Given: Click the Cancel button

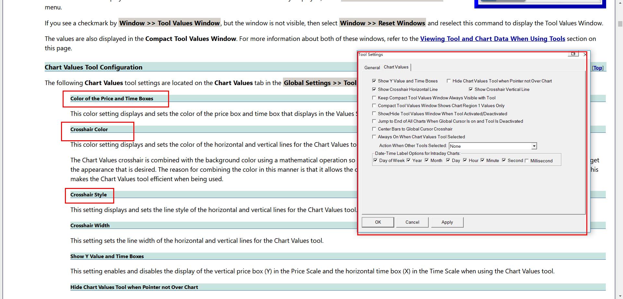Looking at the screenshot, I should (412, 222).
